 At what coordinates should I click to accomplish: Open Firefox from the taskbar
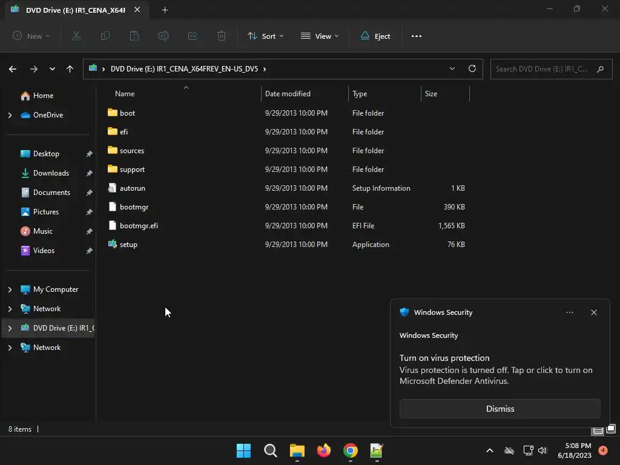(x=324, y=450)
